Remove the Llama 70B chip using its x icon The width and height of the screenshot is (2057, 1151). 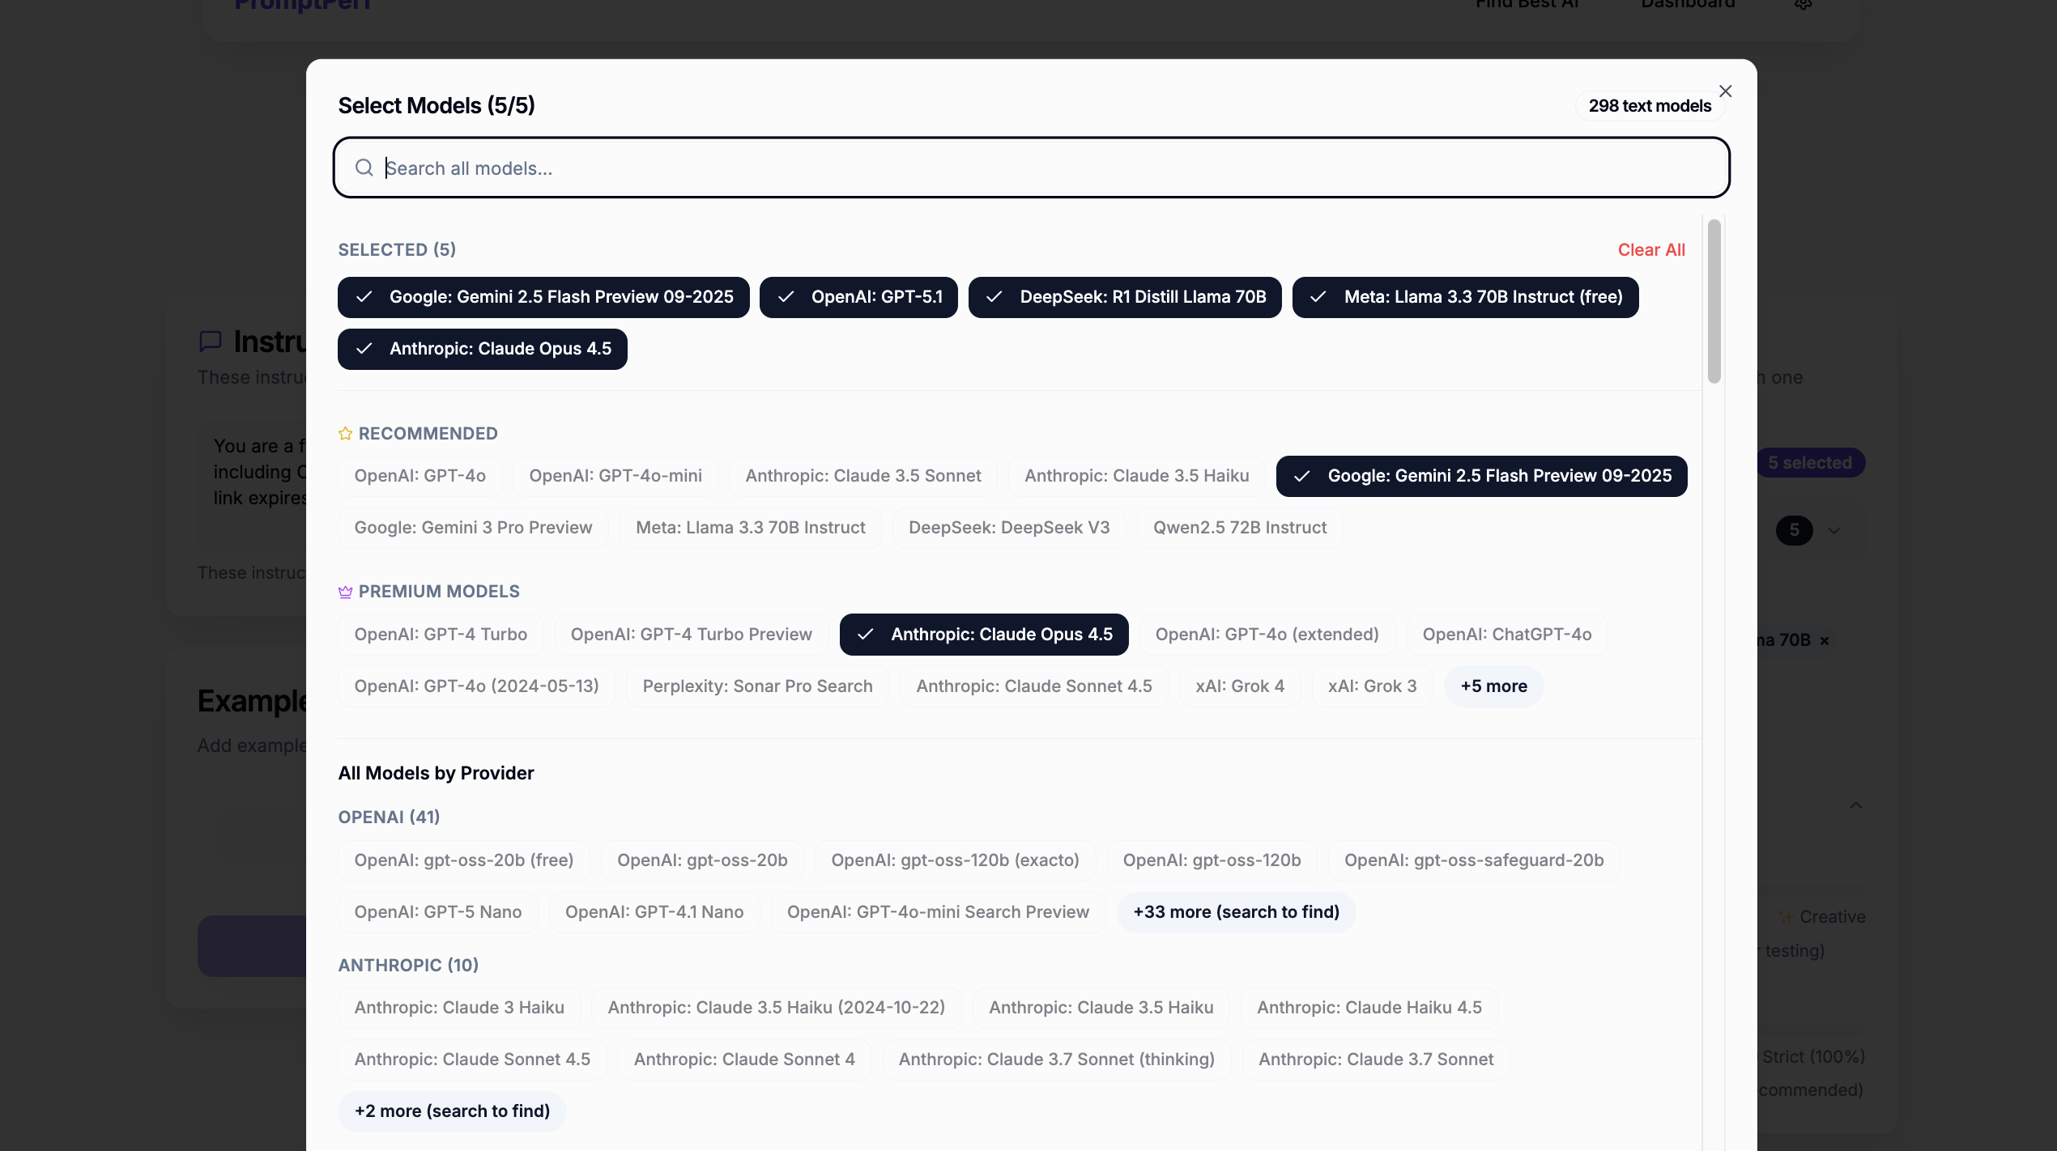click(x=1825, y=640)
